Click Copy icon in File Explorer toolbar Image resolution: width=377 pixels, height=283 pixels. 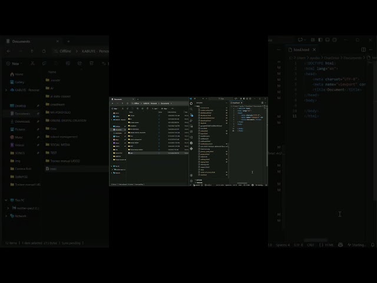click(x=127, y=108)
